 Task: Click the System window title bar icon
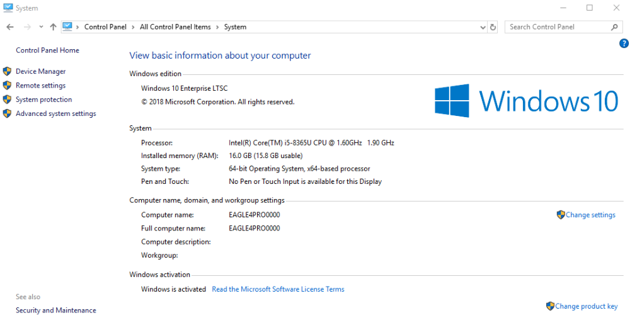[x=8, y=8]
